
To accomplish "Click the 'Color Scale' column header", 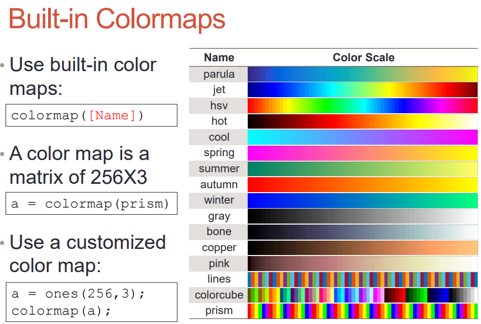I will click(363, 57).
